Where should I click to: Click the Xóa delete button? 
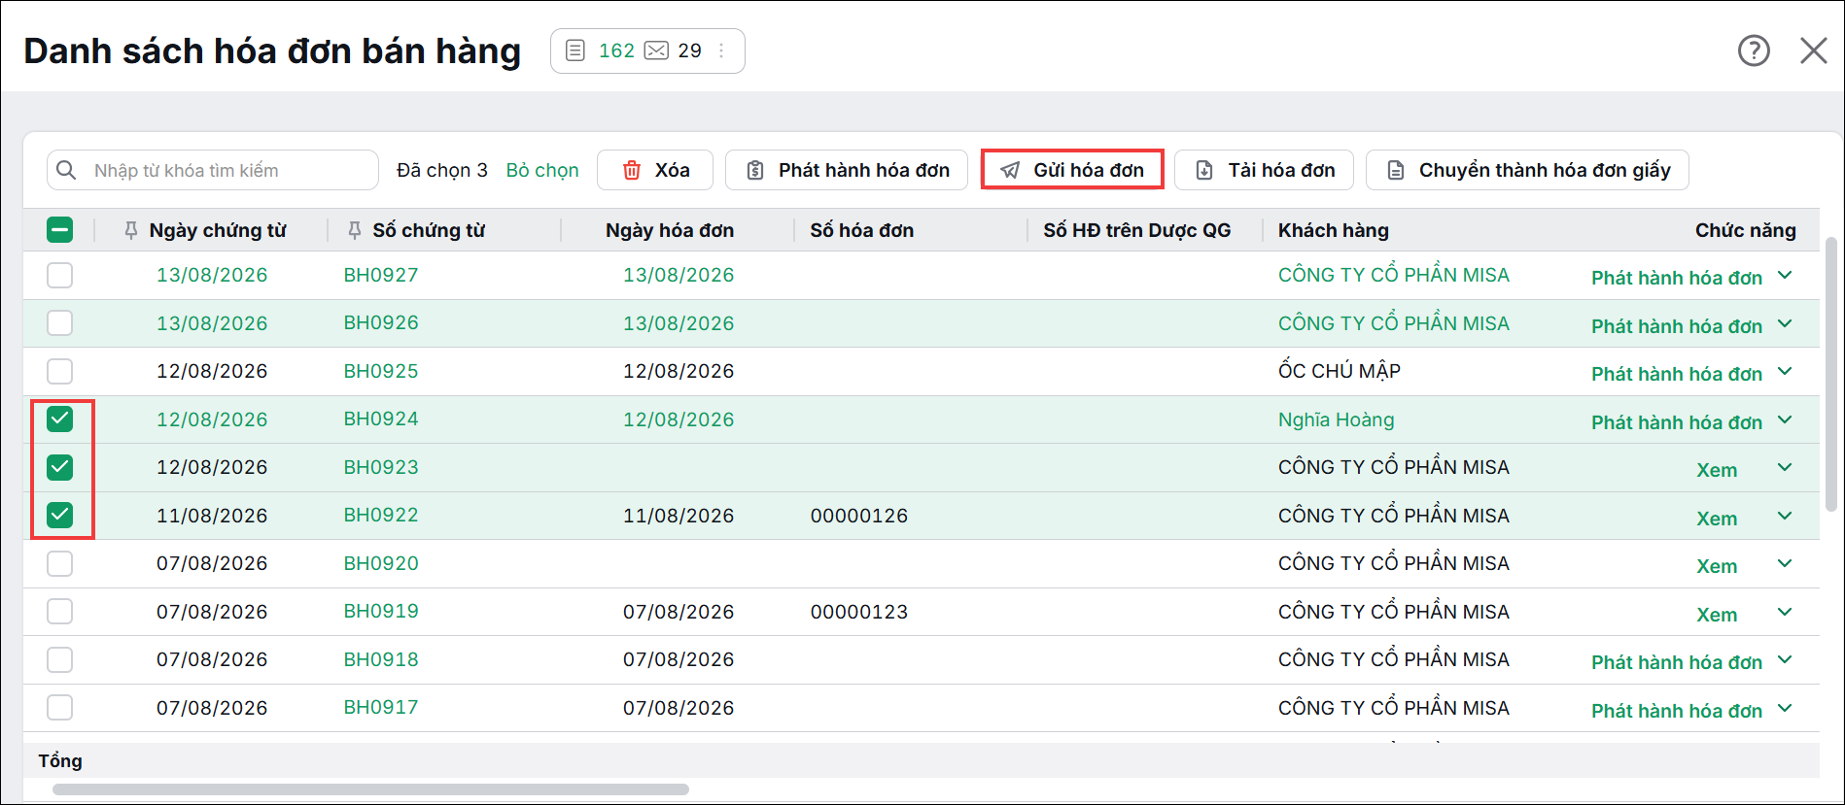click(655, 170)
